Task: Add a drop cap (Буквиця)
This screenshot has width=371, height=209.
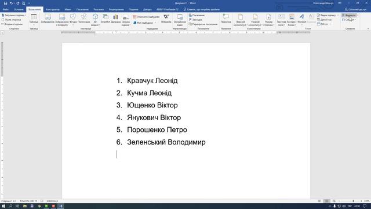Action: pyautogui.click(x=311, y=19)
